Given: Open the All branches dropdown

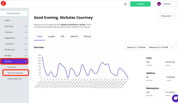Looking at the screenshot, I should coord(167,16).
